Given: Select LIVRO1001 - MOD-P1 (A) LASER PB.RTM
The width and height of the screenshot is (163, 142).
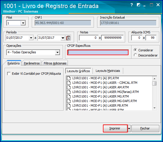Looking at the screenshot, I should (100, 106).
